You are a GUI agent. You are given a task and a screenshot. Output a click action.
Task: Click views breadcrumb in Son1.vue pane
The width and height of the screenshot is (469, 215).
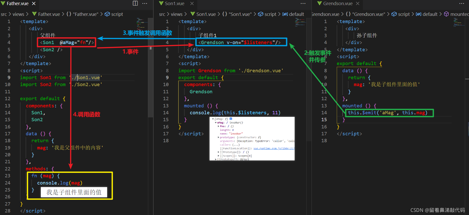click(177, 14)
